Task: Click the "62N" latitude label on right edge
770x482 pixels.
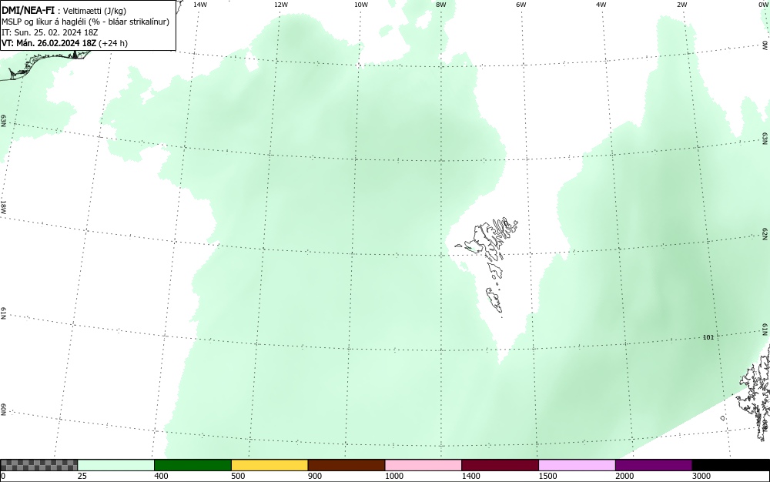Action: 765,233
